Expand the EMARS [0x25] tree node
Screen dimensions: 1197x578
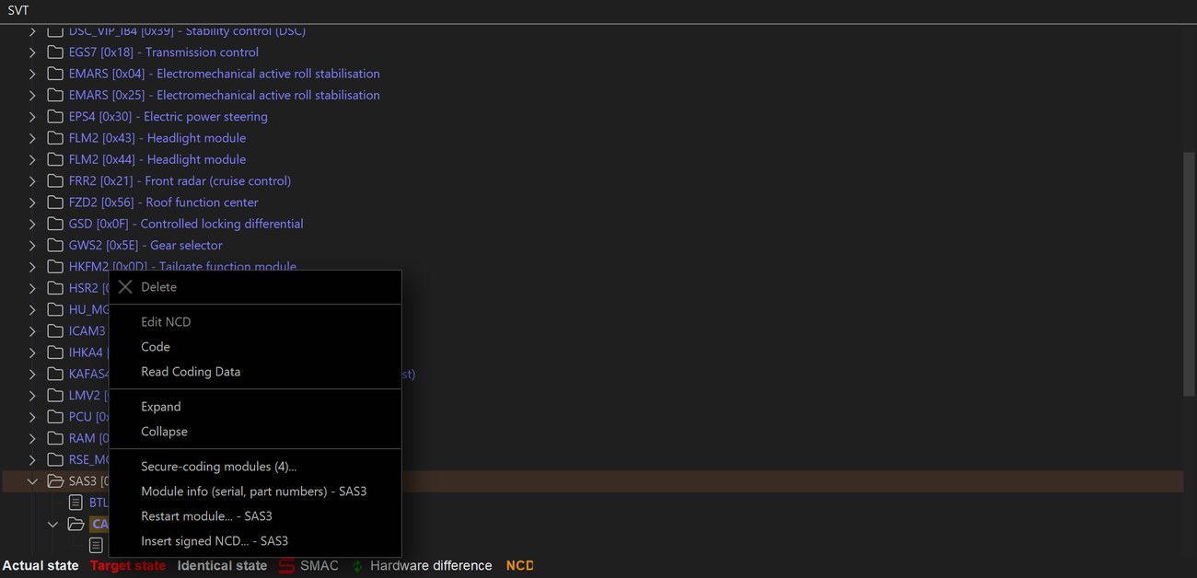[33, 95]
